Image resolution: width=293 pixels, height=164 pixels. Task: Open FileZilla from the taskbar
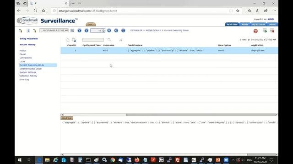click(x=177, y=160)
